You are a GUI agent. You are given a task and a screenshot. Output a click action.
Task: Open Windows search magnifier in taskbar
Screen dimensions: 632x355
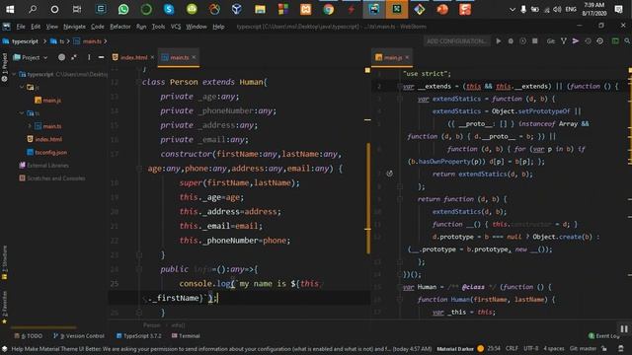pyautogui.click(x=33, y=9)
